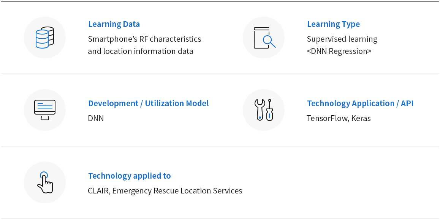Click CLAIR, Emergency Rescue Location Services text
This screenshot has width=440, height=220.
click(165, 191)
